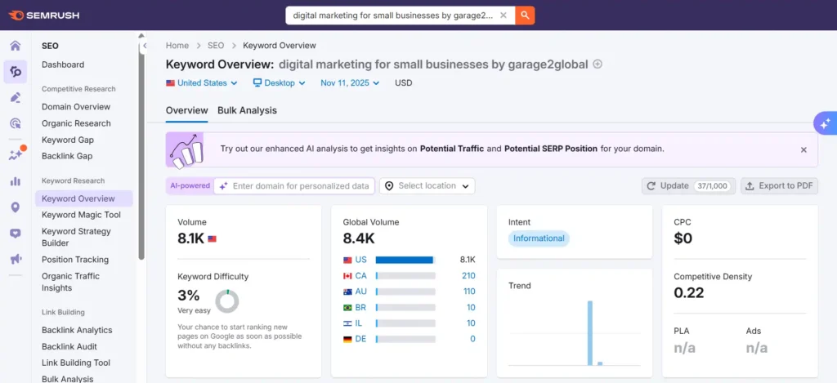
Task: Switch to the Bulk Analysis tab
Action: 247,110
